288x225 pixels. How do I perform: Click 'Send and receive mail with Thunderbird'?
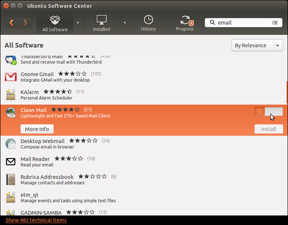(61, 62)
